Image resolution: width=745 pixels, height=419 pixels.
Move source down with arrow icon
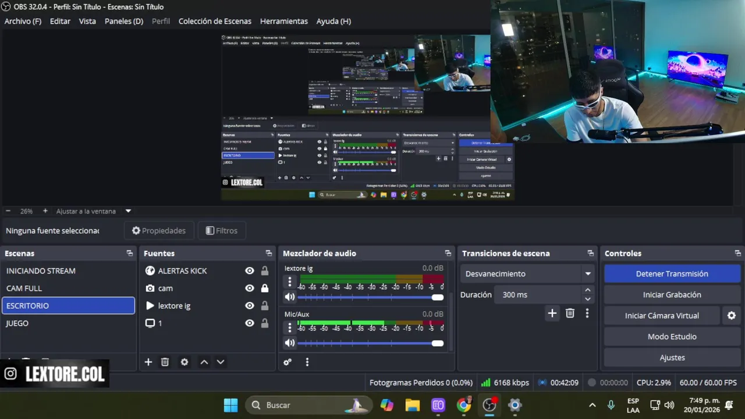[x=221, y=362]
